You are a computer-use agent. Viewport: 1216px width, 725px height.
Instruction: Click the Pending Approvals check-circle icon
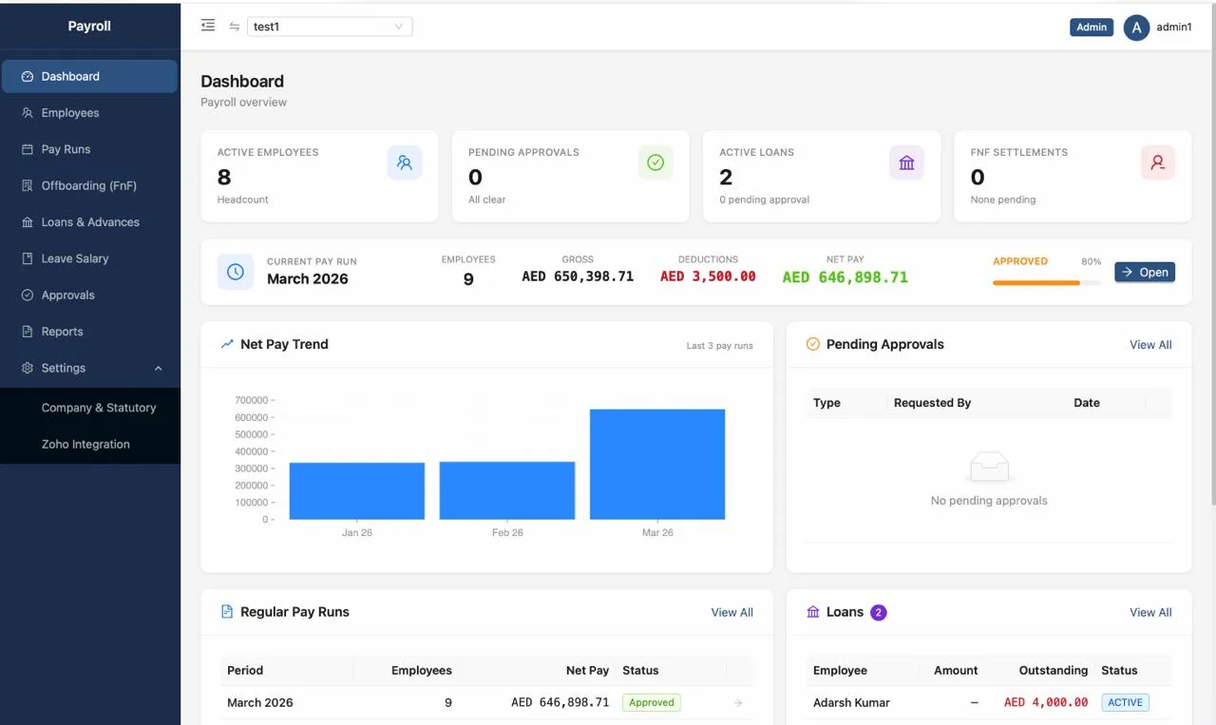(655, 162)
